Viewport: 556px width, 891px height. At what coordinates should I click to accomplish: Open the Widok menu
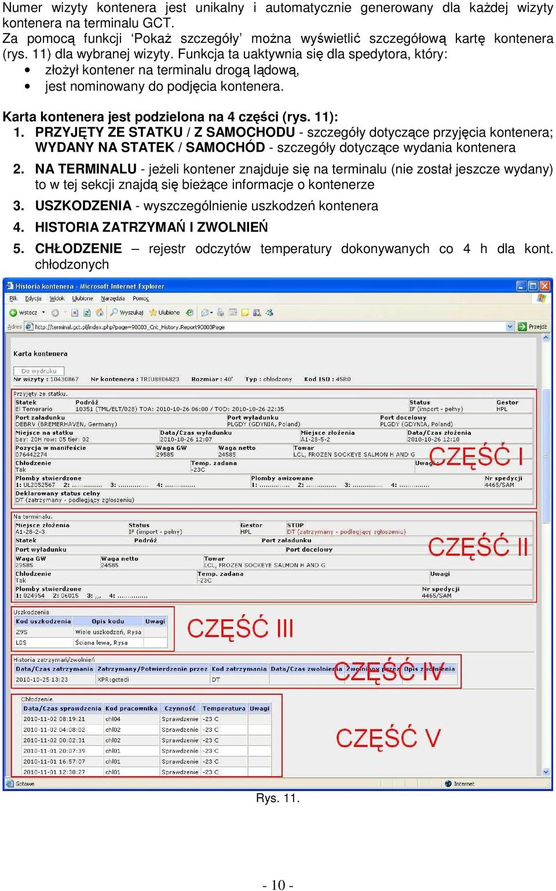[x=57, y=299]
